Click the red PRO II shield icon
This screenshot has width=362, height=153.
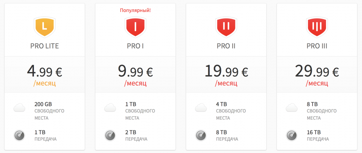(226, 27)
